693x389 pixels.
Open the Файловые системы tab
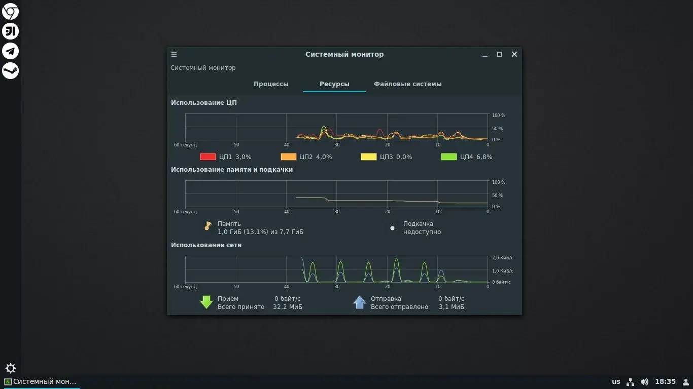[x=408, y=84]
